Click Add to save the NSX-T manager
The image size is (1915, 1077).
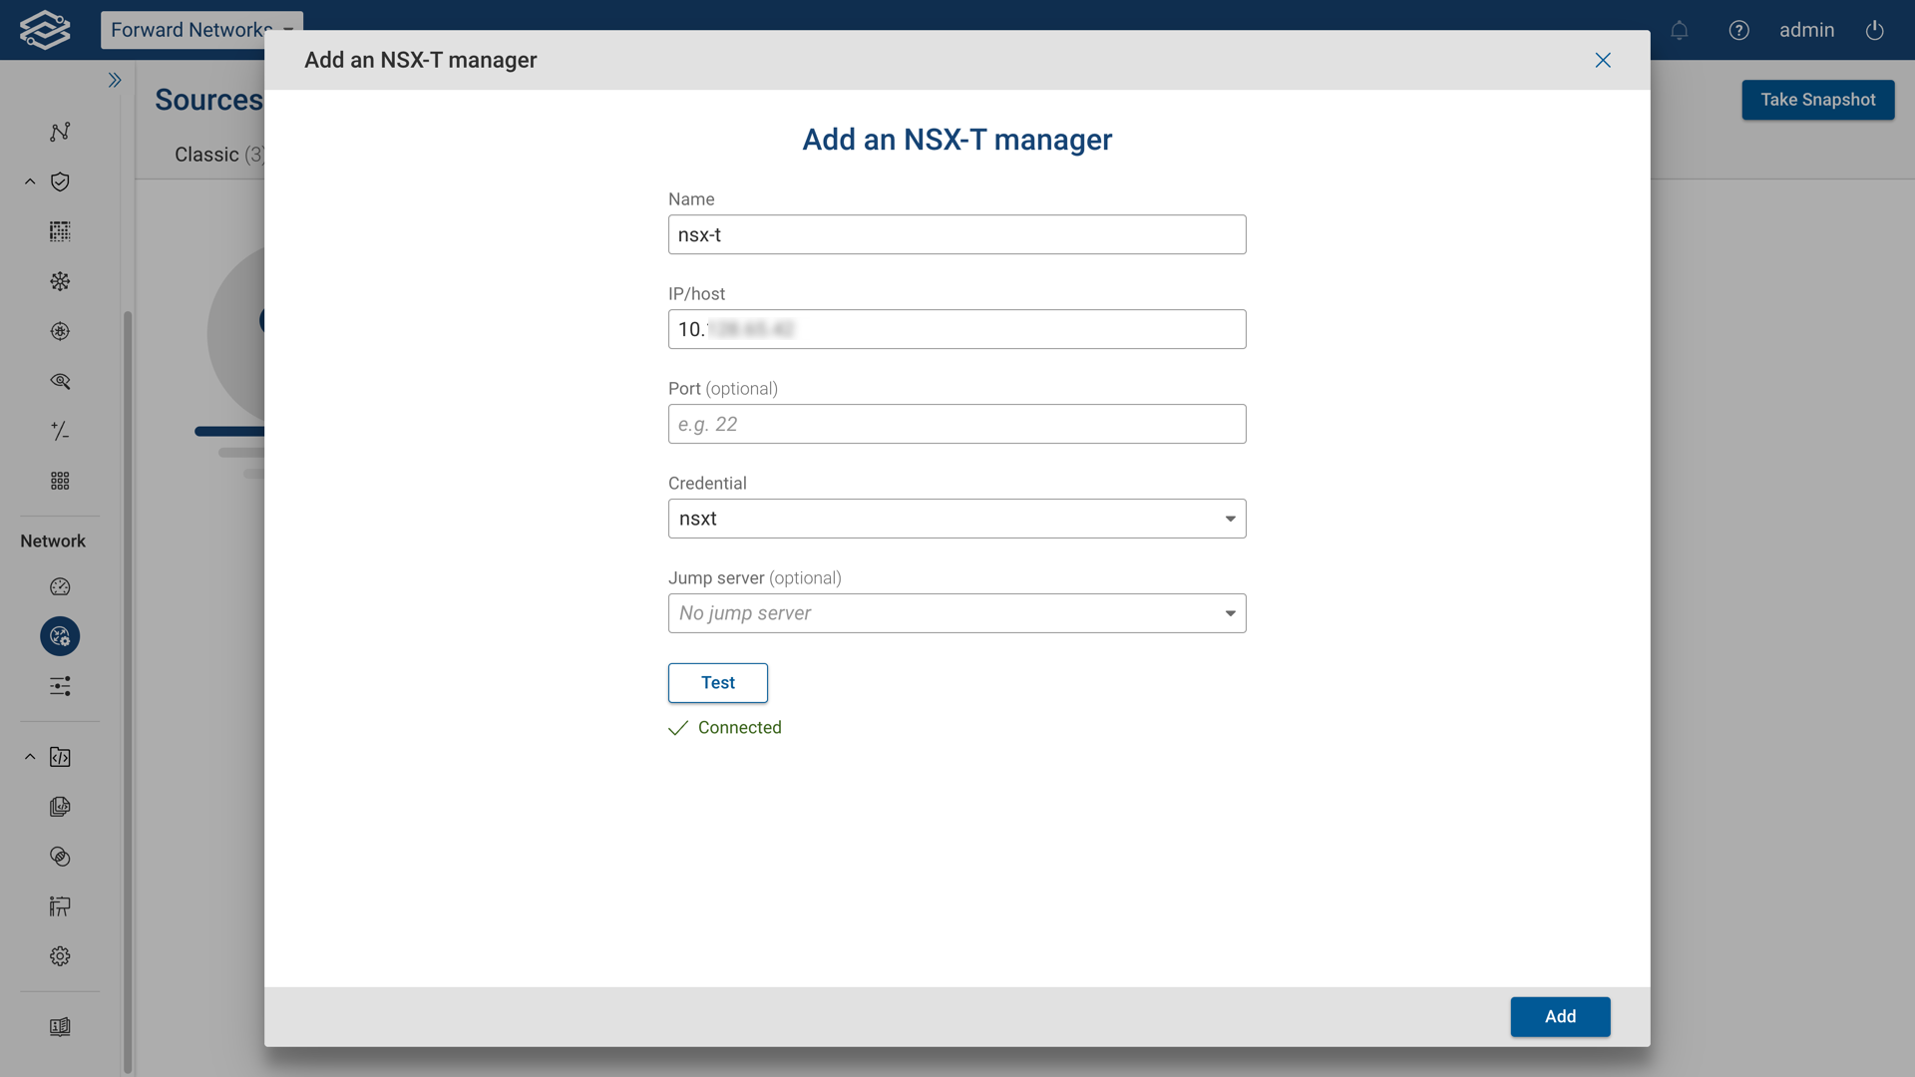1559,1016
